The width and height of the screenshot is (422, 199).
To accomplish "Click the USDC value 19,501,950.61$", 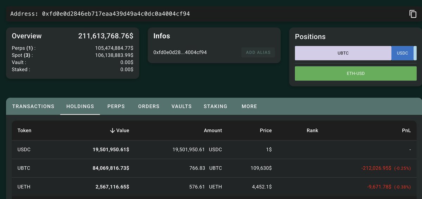I will pos(111,149).
